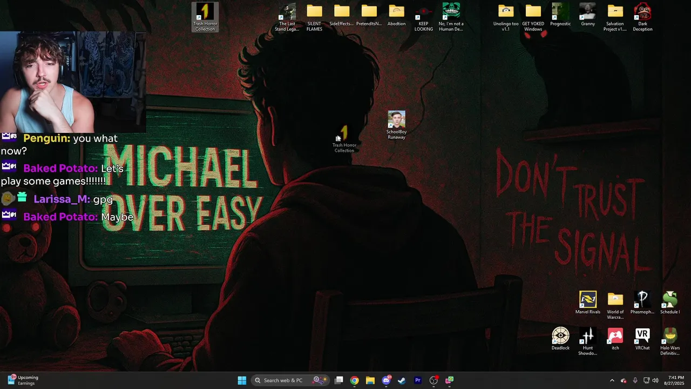Select the SILENT FLAMES folder
This screenshot has width=691, height=389.
314,17
